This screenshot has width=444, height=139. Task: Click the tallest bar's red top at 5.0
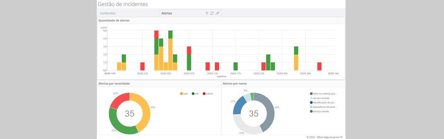tap(156, 34)
